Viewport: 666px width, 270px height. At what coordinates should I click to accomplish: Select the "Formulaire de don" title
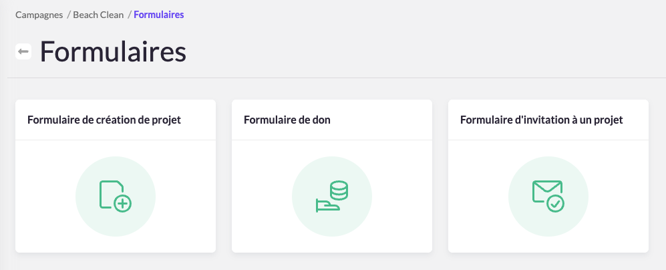coord(287,120)
